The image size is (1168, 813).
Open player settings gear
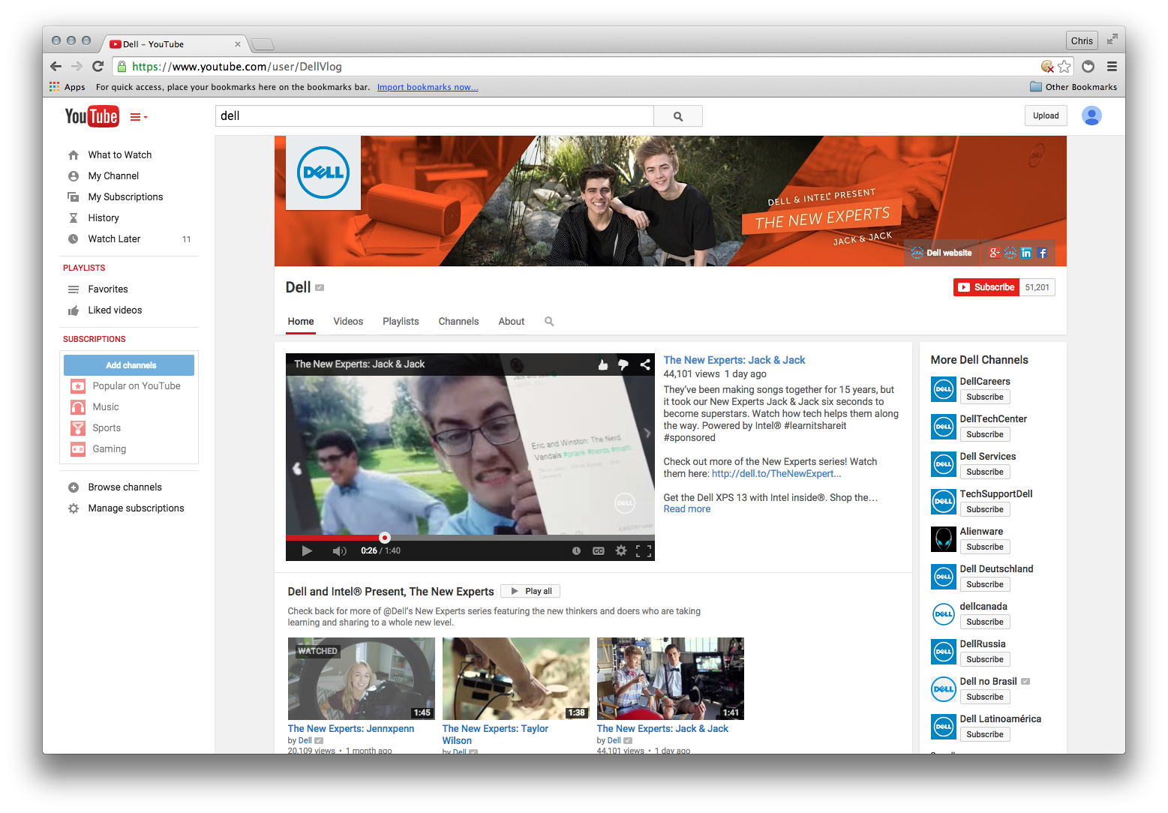click(x=621, y=550)
